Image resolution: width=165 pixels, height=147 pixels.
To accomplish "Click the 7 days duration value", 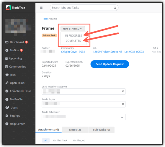I will coord(46,76).
